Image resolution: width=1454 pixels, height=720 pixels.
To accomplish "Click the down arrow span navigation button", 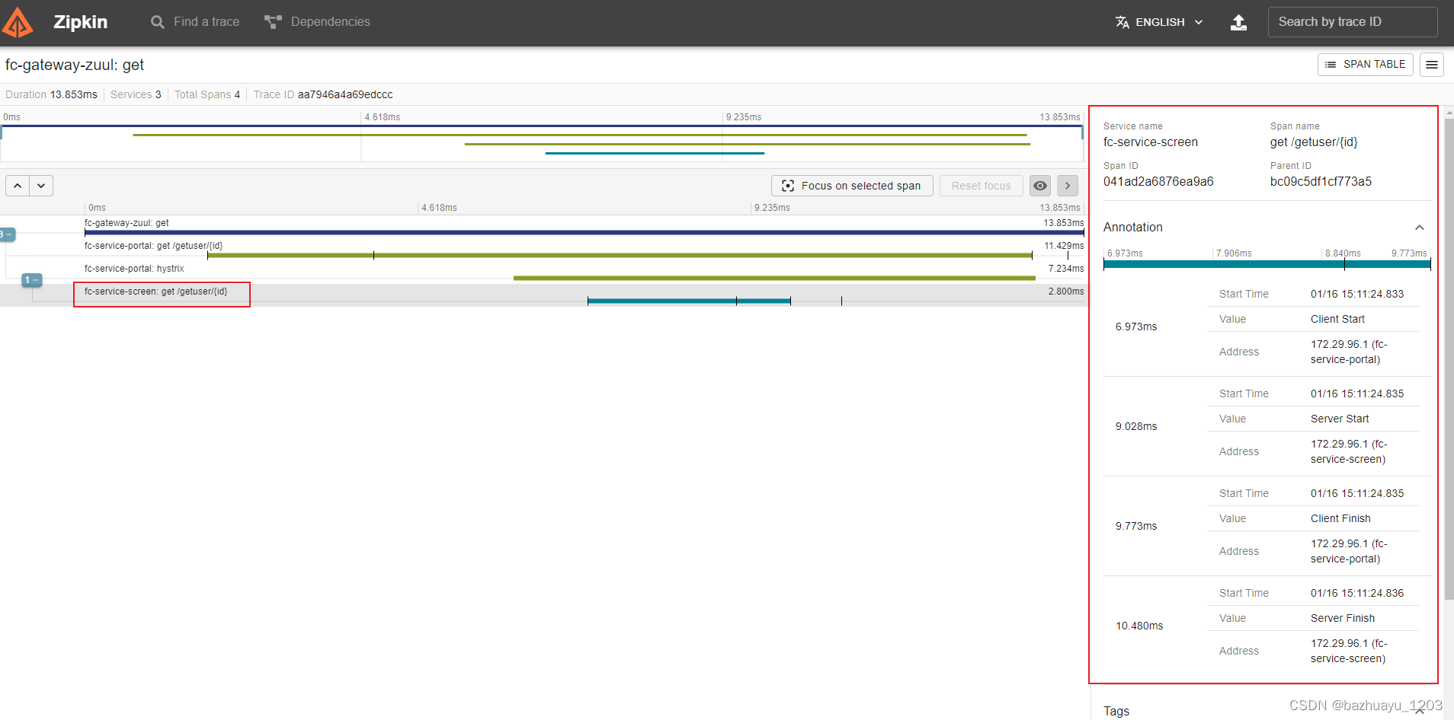I will (41, 186).
